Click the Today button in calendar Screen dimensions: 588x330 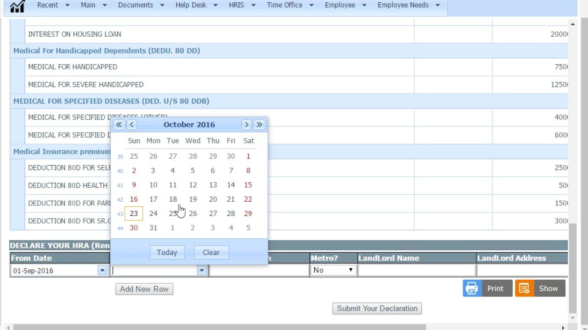[x=167, y=252]
